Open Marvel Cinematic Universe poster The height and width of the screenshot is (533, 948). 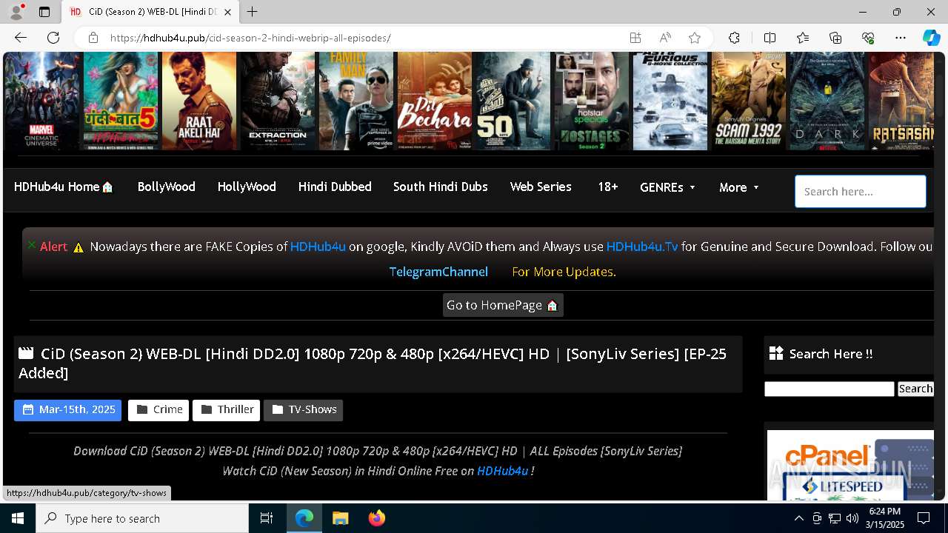(x=42, y=101)
